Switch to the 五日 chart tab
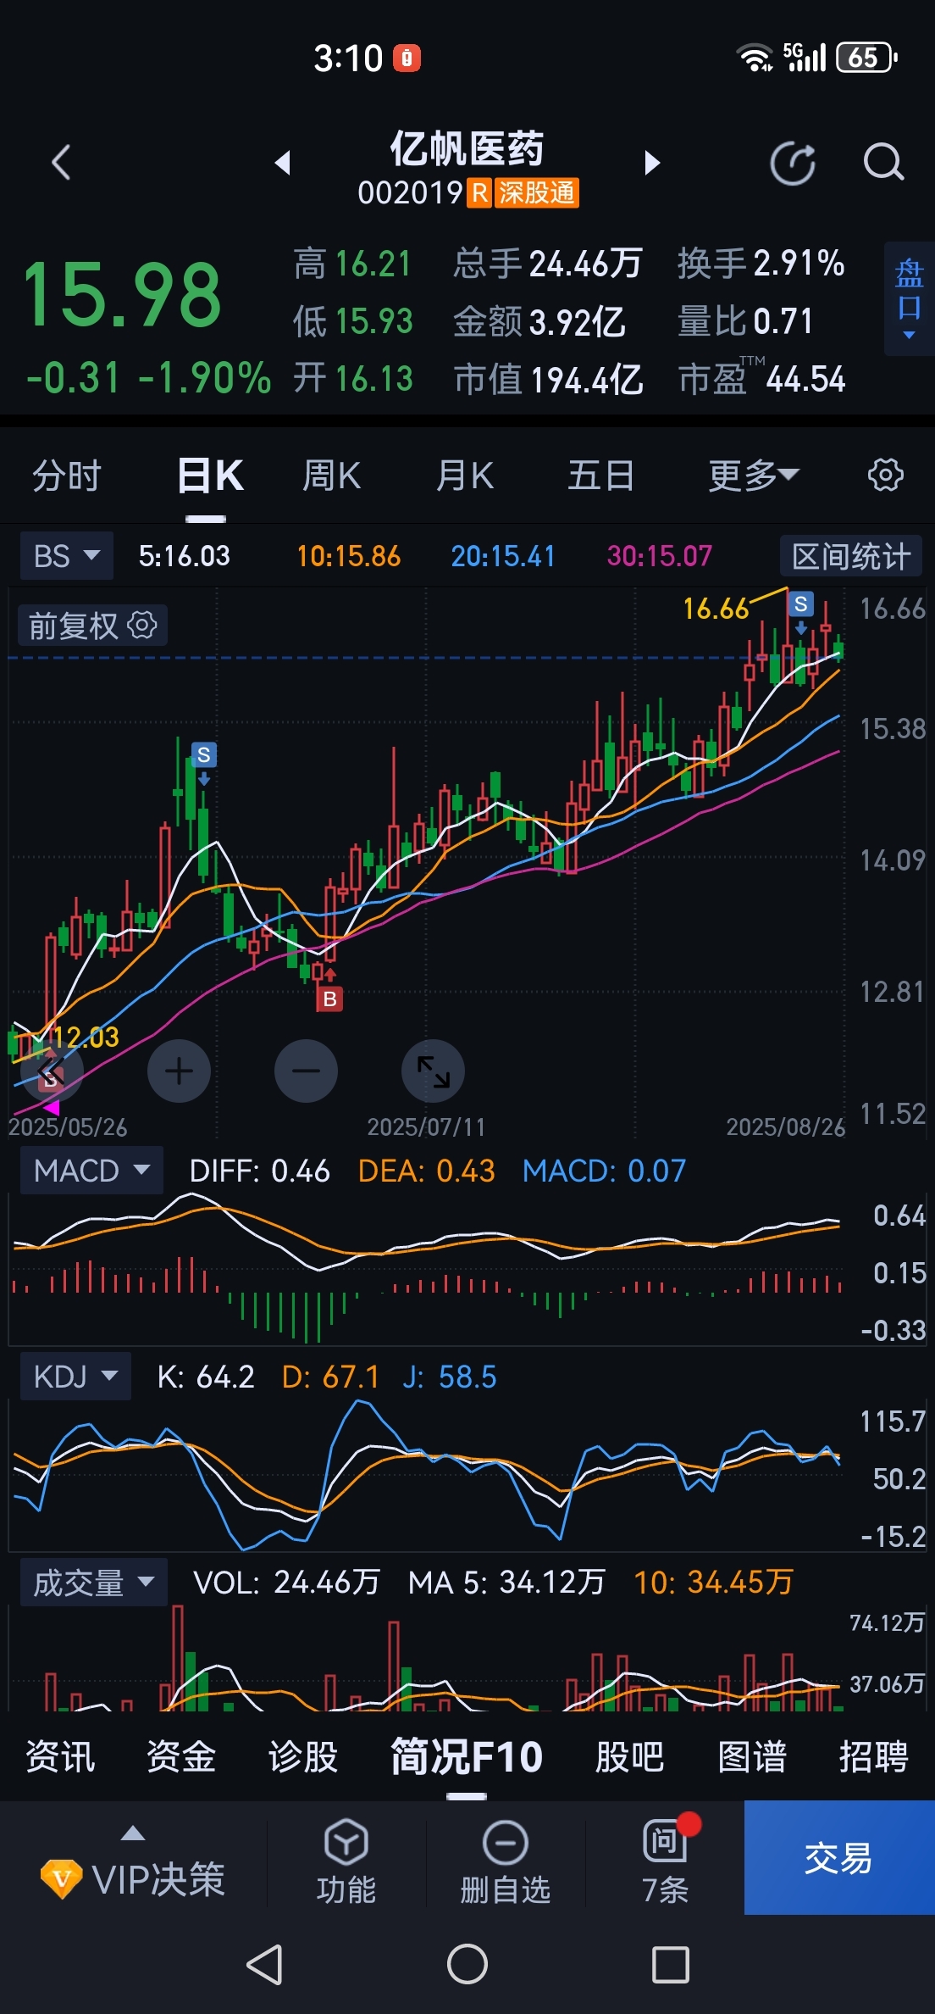Viewport: 935px width, 2014px height. click(x=600, y=475)
